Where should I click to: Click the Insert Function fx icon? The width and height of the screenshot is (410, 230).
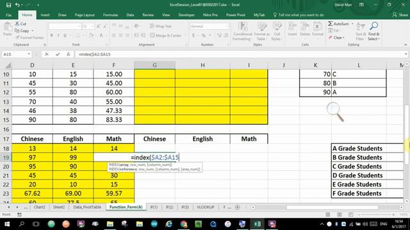(69, 54)
